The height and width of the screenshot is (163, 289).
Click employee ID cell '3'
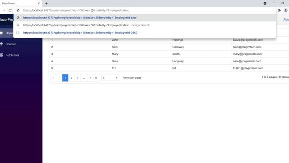tap(52, 54)
